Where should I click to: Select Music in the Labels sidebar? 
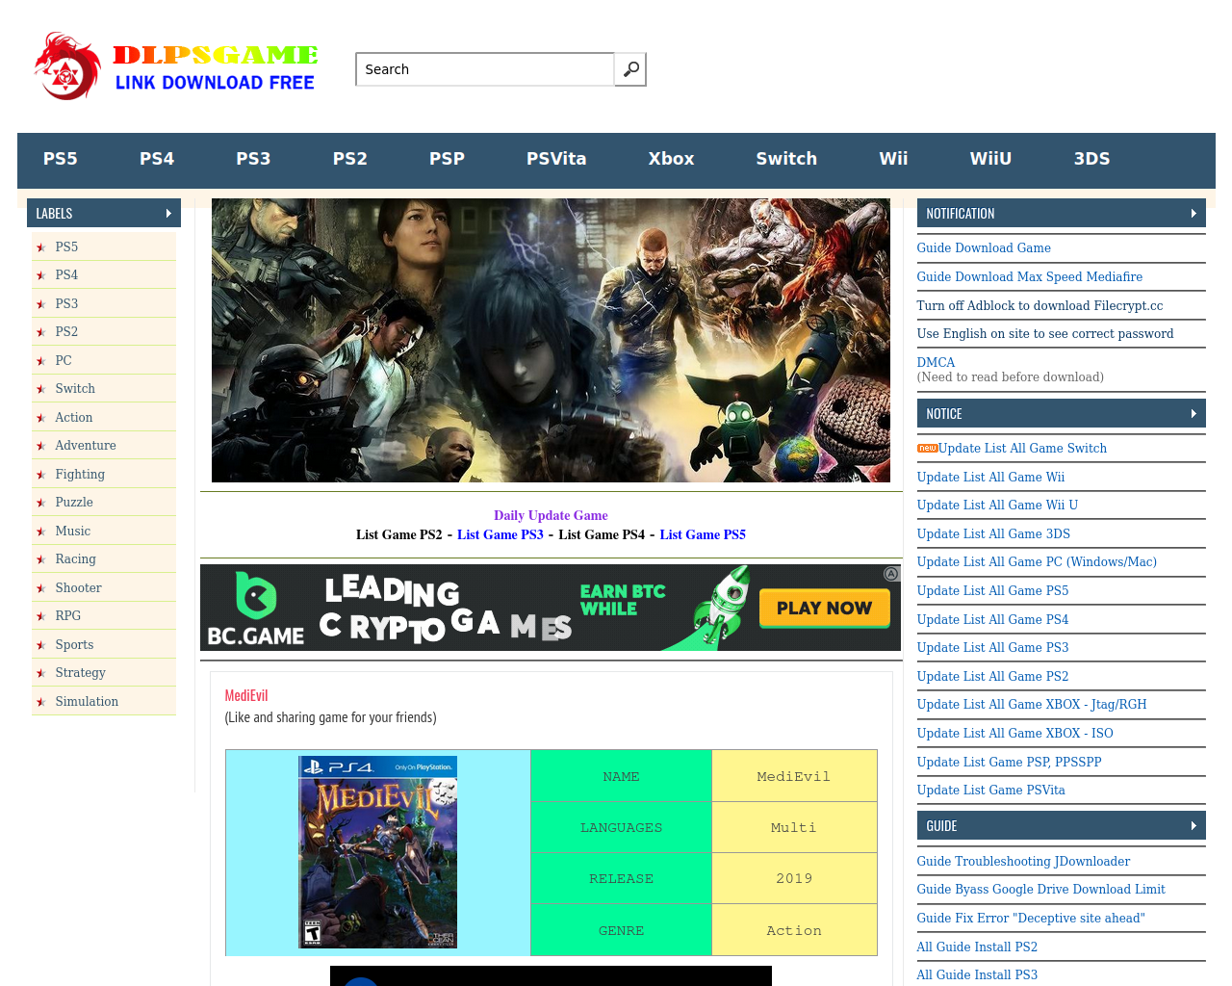[x=73, y=532]
